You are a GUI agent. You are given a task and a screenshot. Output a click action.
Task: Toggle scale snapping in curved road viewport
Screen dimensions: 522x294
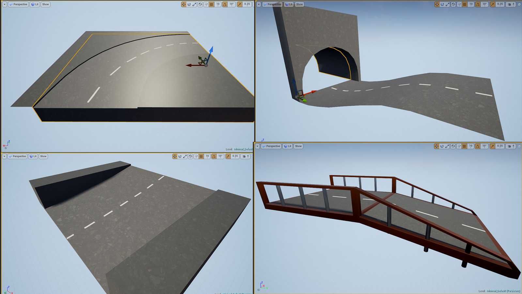239,4
